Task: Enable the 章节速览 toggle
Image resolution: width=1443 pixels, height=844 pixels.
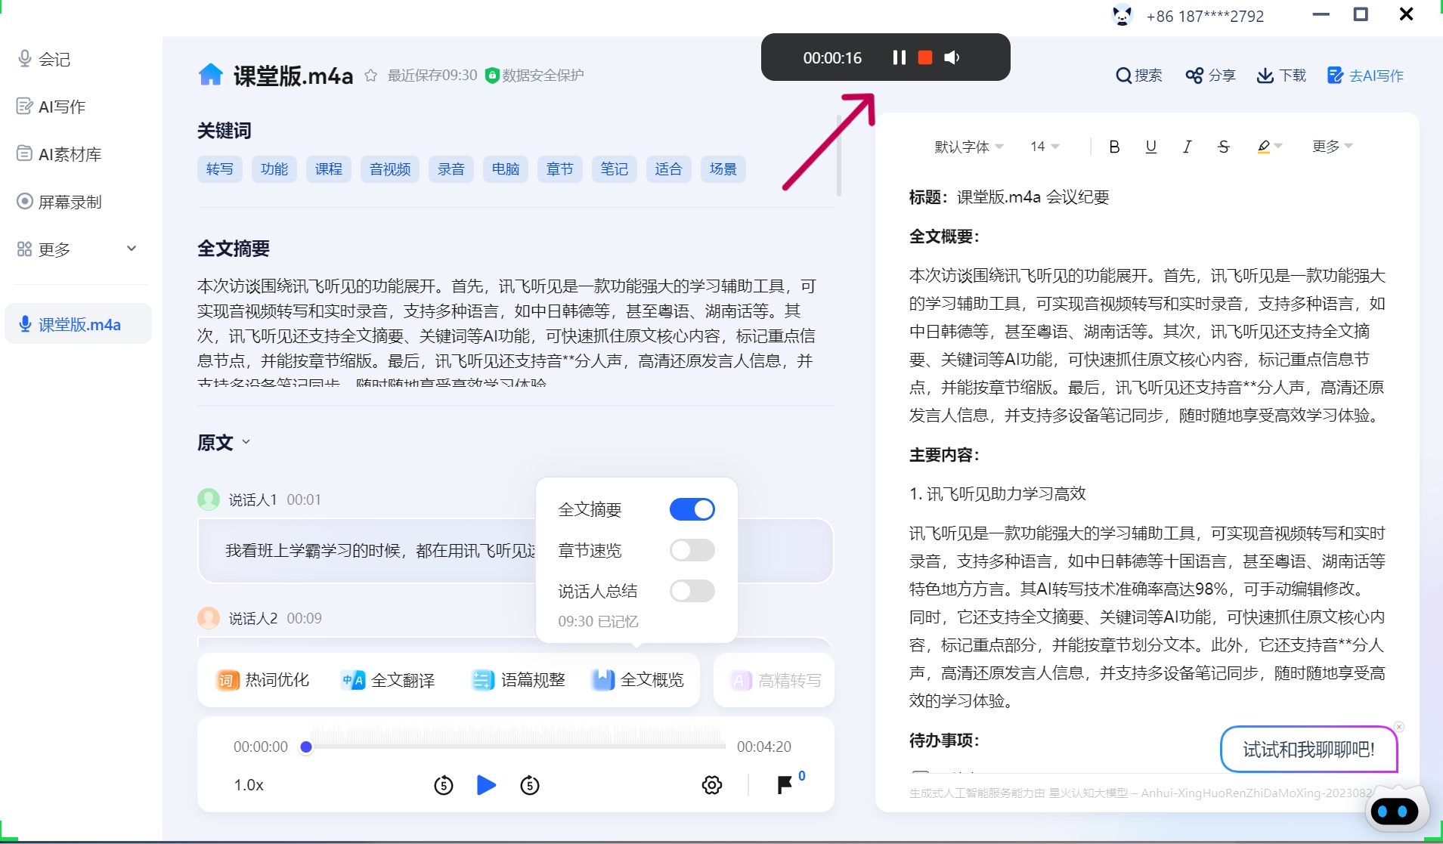Action: tap(692, 550)
